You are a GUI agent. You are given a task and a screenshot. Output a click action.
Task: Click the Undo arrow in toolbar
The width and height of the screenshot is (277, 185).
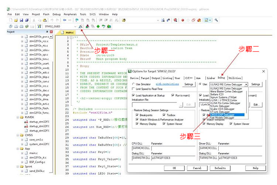[52, 20]
